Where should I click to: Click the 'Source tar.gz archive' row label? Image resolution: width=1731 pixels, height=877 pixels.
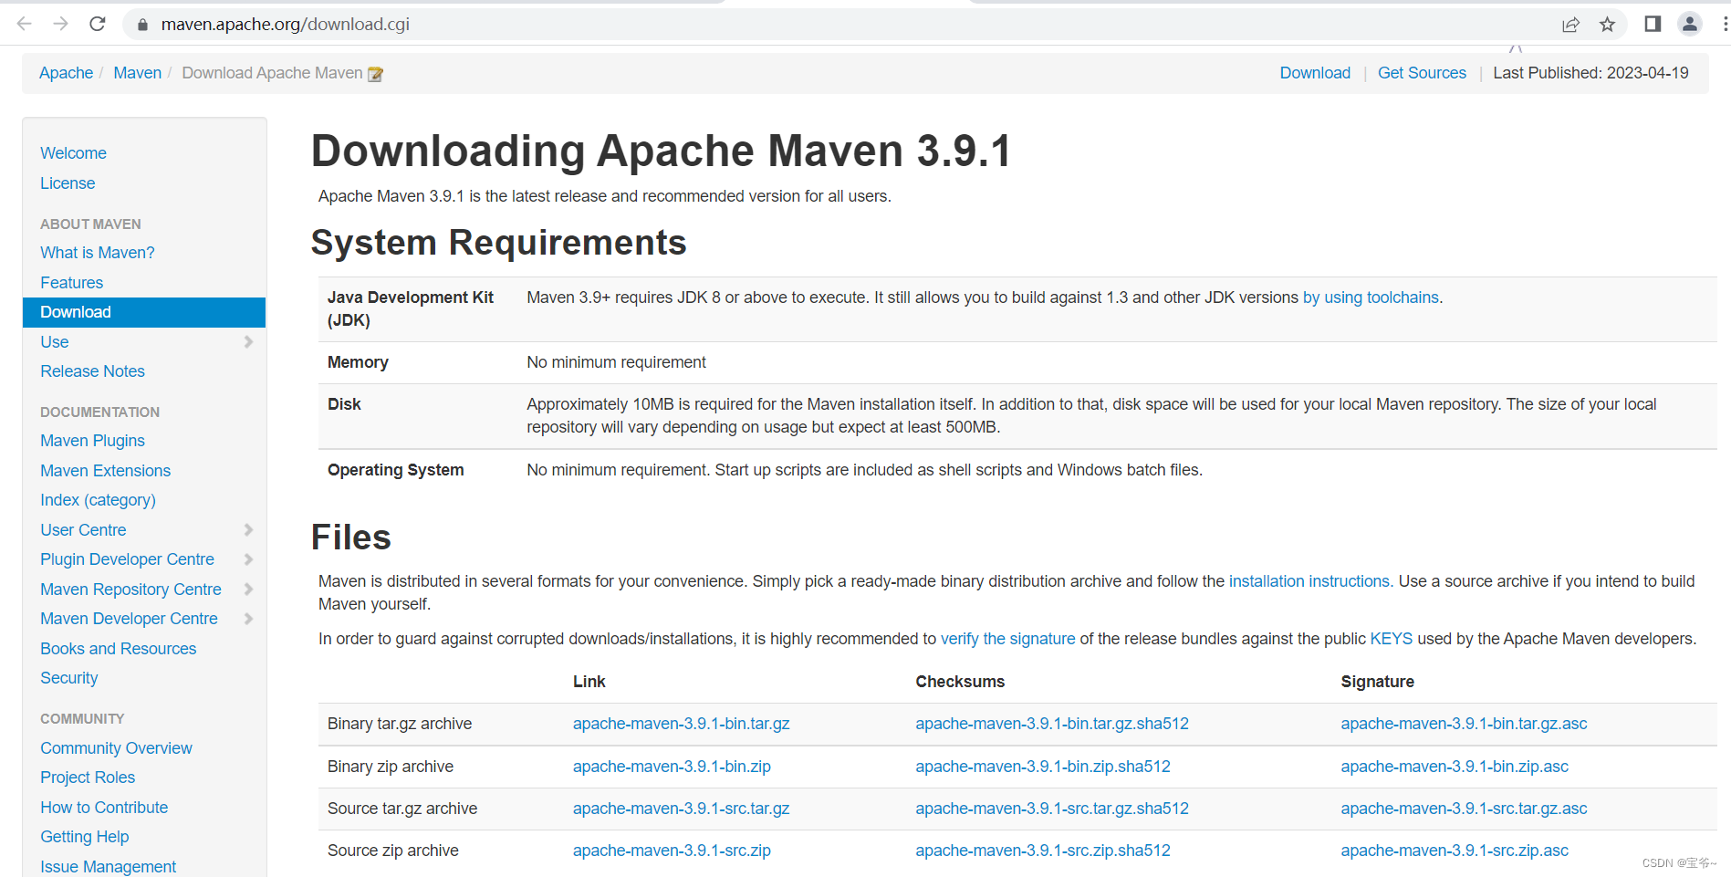402,809
